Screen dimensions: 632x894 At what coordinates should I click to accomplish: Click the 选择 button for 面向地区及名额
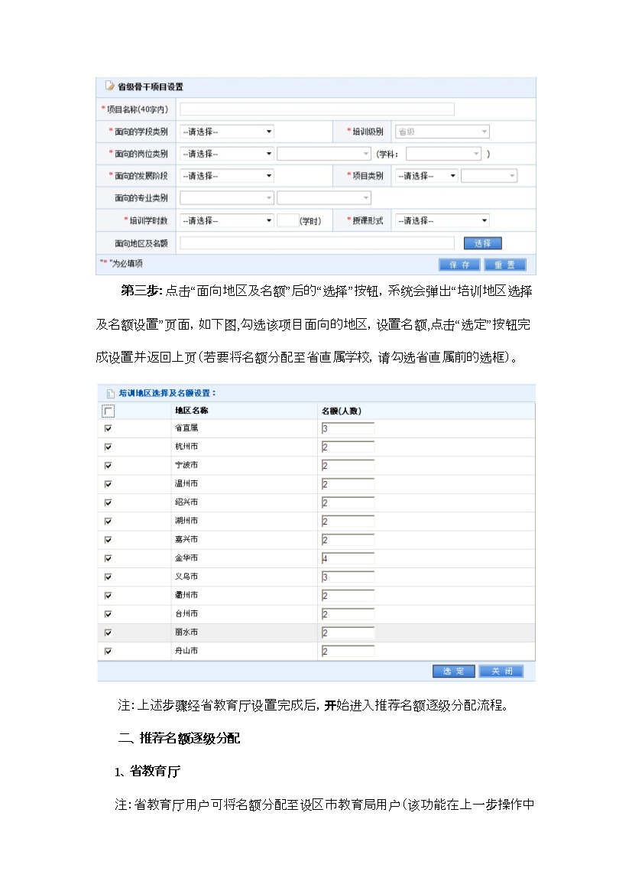[482, 243]
